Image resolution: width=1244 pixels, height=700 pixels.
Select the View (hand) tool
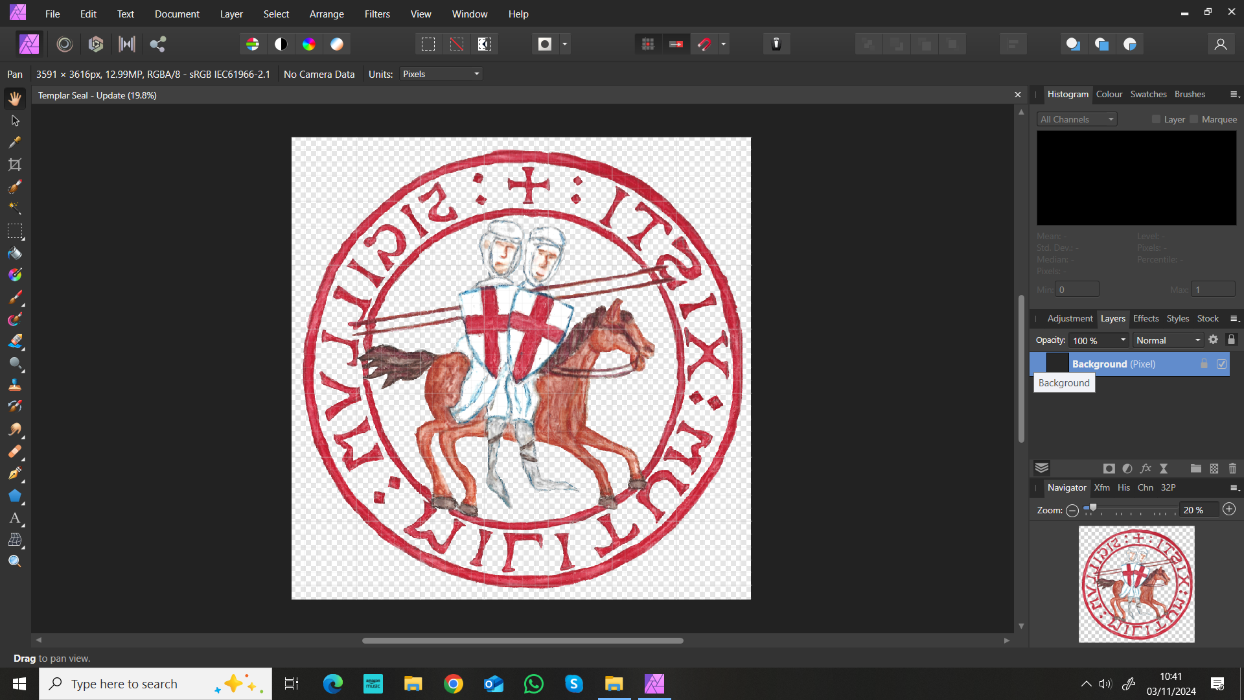tap(15, 99)
